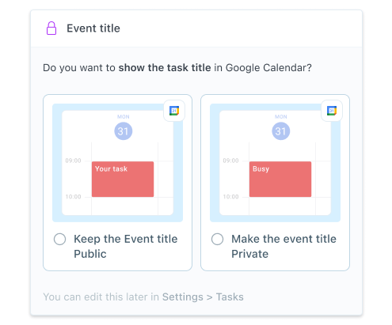
Task: Click the purple lock icon
Action: pyautogui.click(x=51, y=28)
